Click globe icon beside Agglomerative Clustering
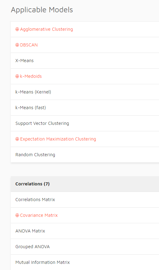This screenshot has width=159, height=270. [17, 29]
